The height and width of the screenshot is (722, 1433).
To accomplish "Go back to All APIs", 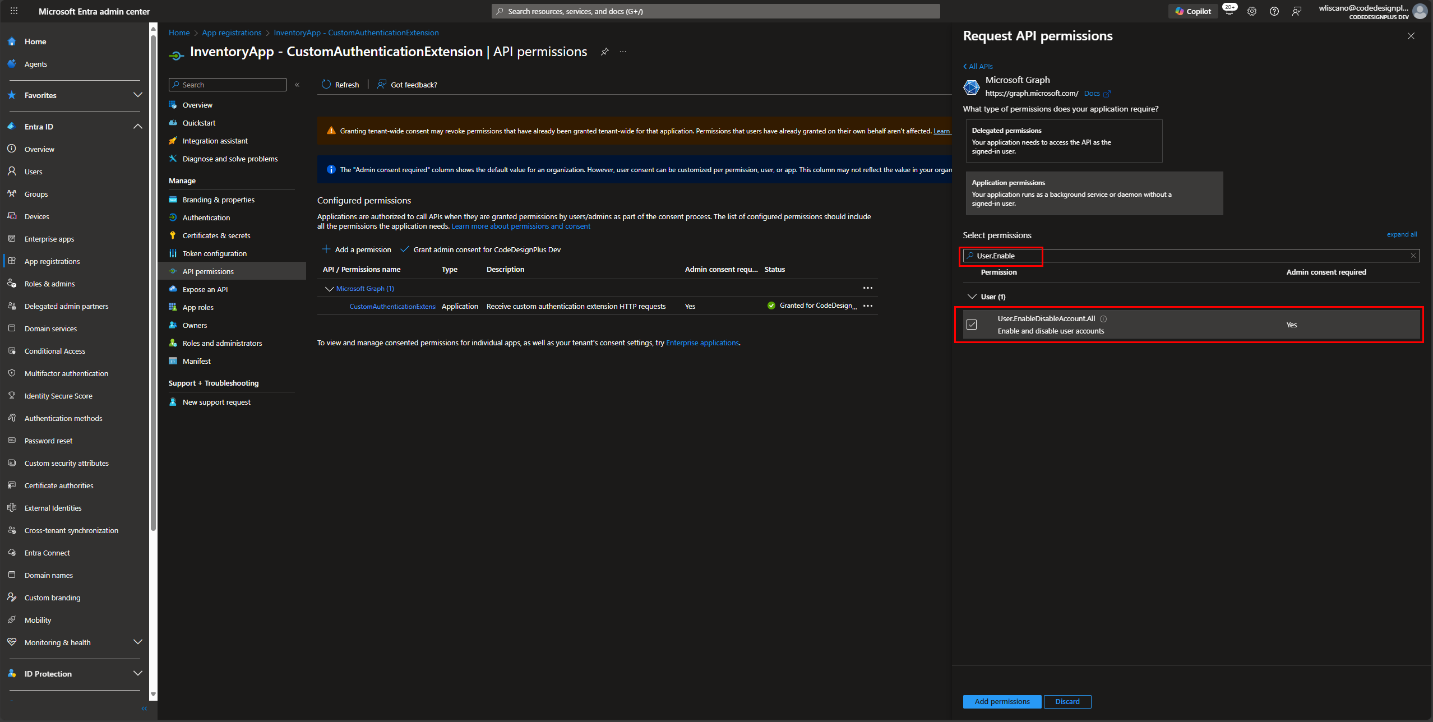I will pos(978,66).
